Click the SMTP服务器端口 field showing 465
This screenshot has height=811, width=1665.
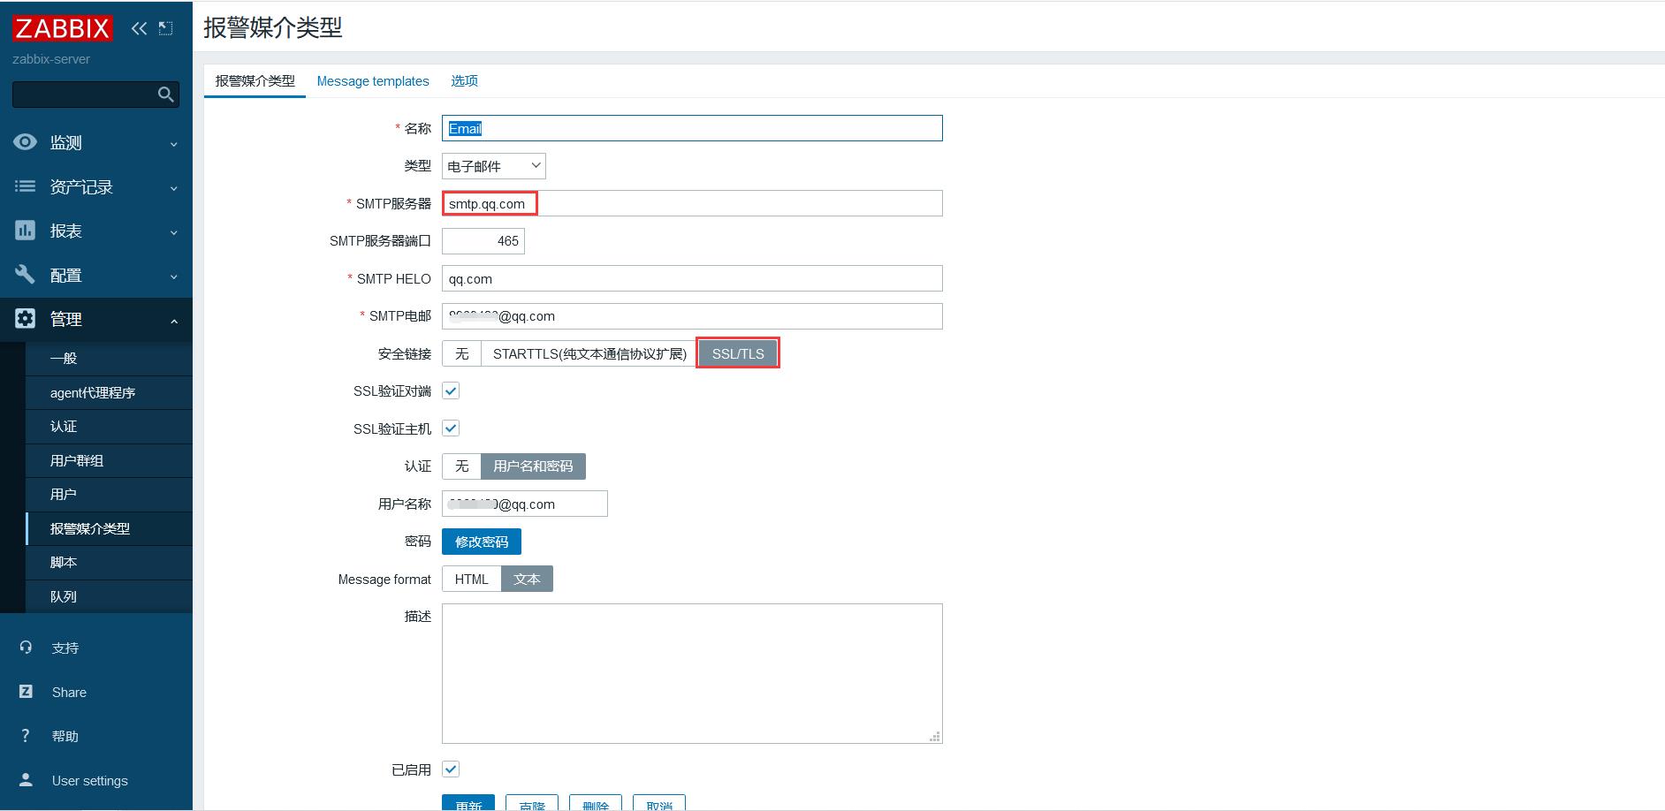pyautogui.click(x=483, y=241)
